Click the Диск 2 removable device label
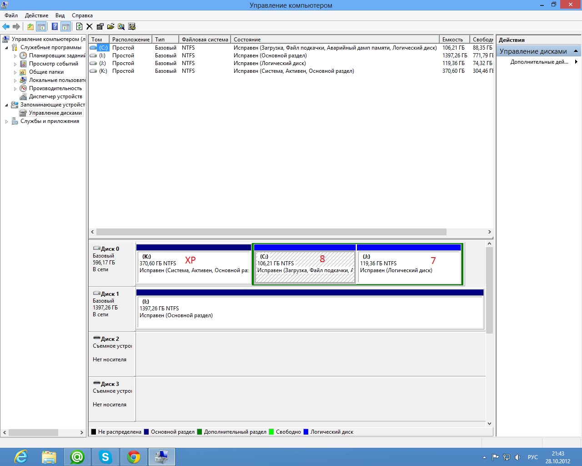The height and width of the screenshot is (466, 582). pos(112,353)
